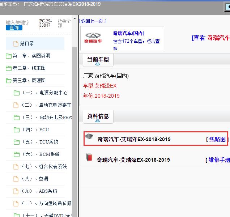Click the sidebar vertical scrollbar thumb
The height and width of the screenshot is (217, 230).
[74, 131]
